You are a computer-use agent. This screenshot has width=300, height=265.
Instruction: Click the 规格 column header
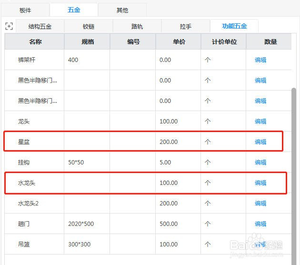[x=87, y=41]
